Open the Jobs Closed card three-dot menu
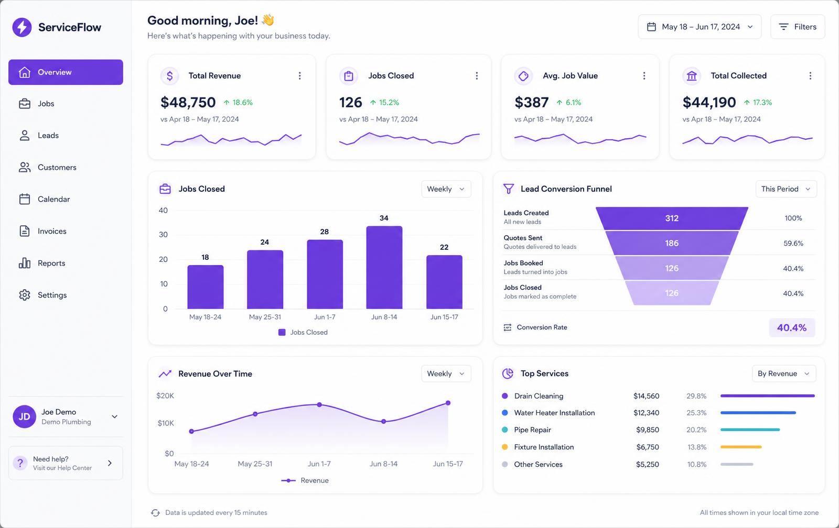Viewport: 839px width, 528px height. (477, 76)
